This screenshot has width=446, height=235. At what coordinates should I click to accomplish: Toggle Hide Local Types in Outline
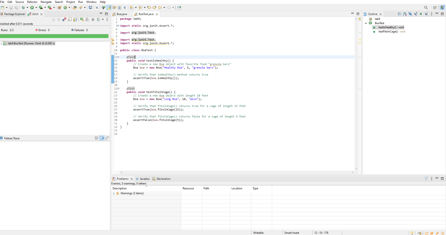(x=426, y=14)
